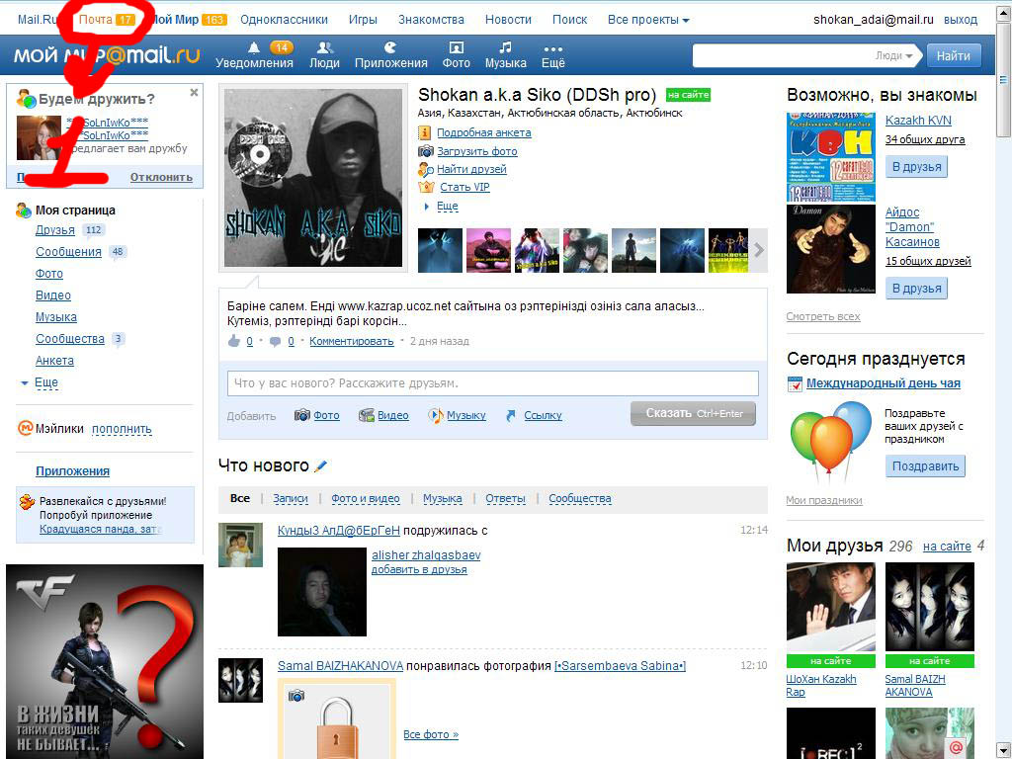The width and height of the screenshot is (1012, 759).
Task: Add Айдос Касаинов with В друзья
Action: [916, 289]
